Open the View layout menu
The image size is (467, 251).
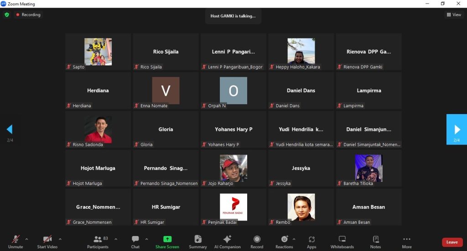click(454, 15)
